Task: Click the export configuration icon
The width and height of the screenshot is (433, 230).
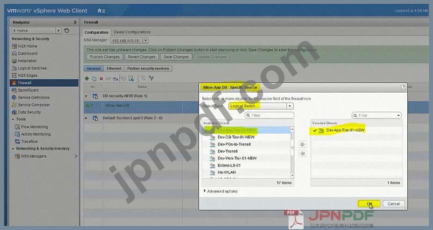Action: click(131, 78)
